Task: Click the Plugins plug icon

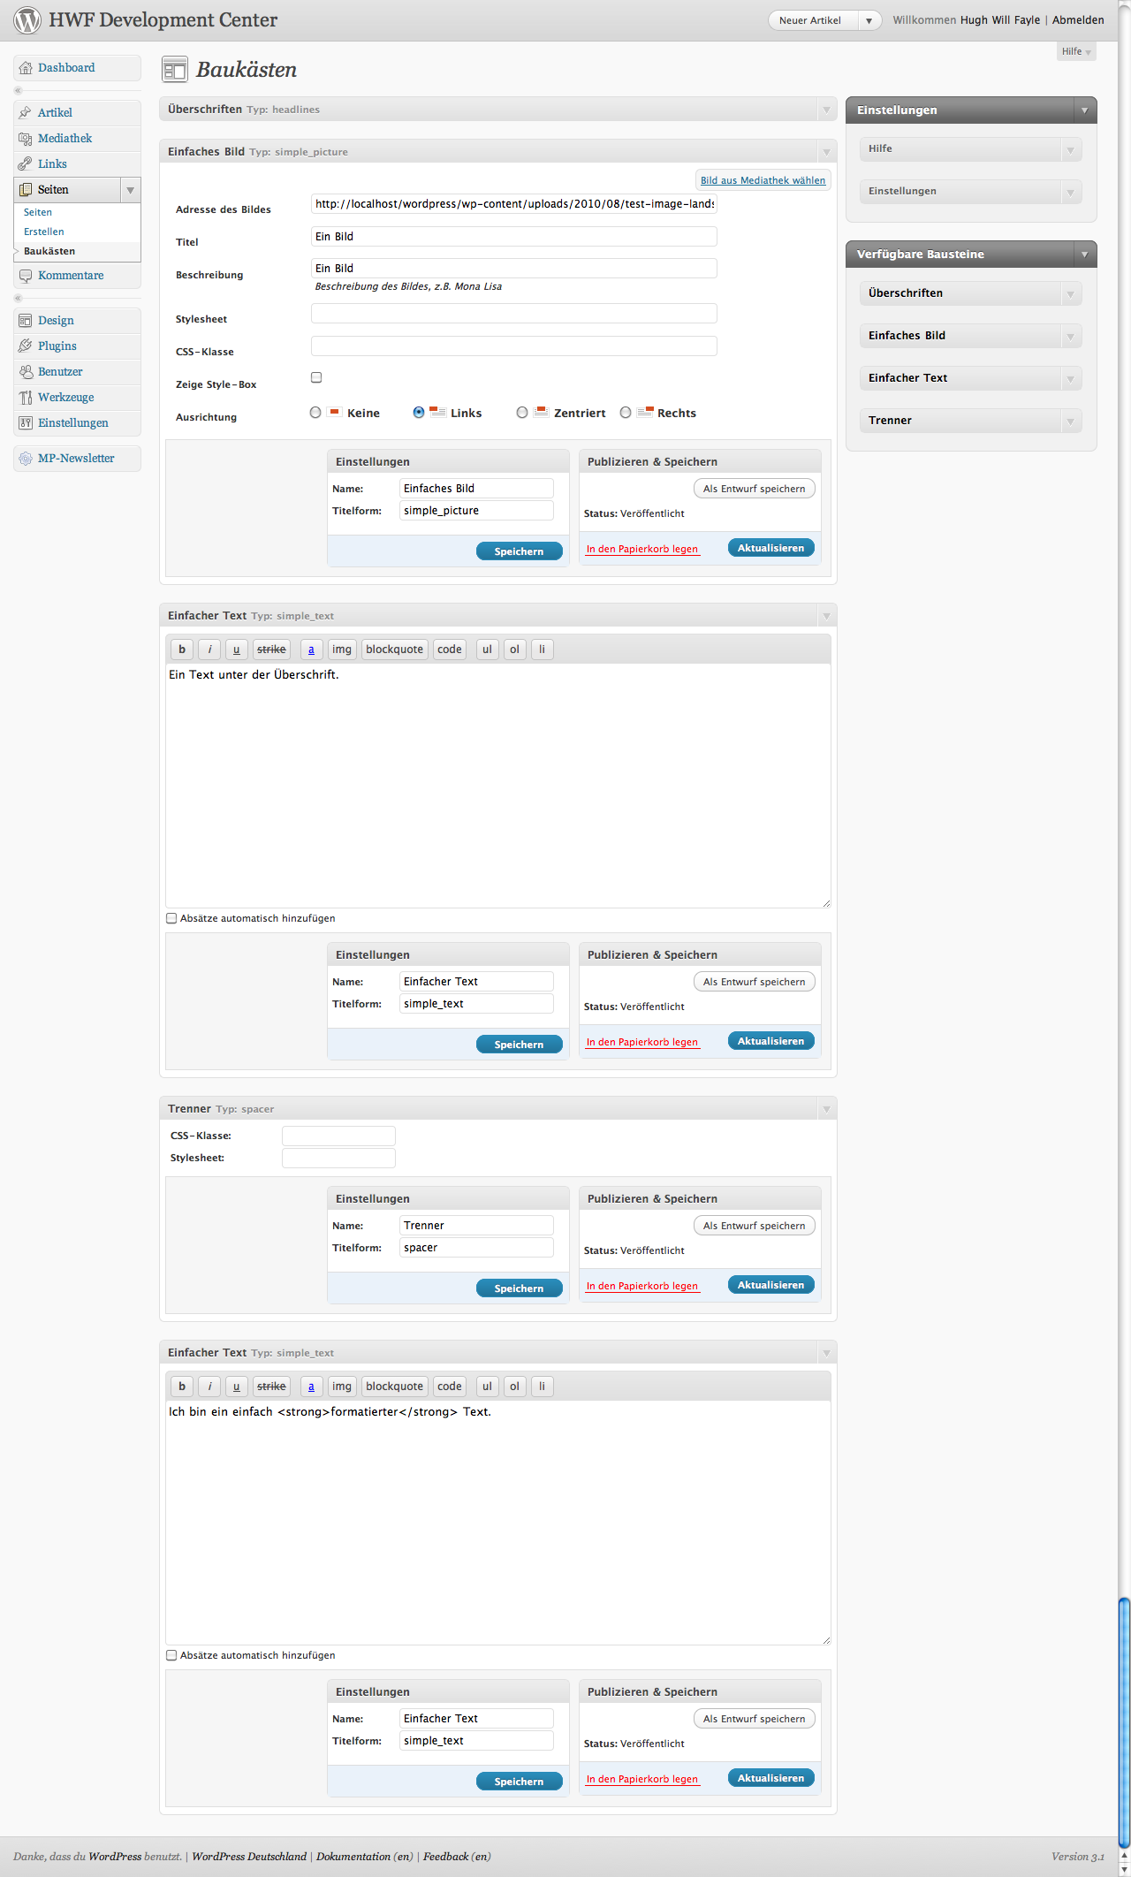Action: click(x=26, y=346)
